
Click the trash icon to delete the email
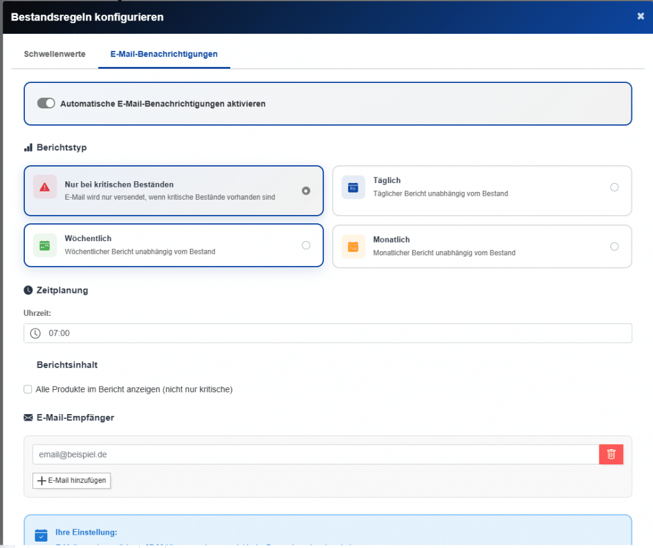[610, 454]
